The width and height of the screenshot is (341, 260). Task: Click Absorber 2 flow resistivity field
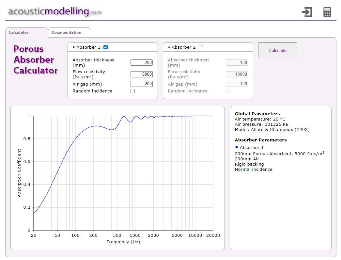pos(237,74)
